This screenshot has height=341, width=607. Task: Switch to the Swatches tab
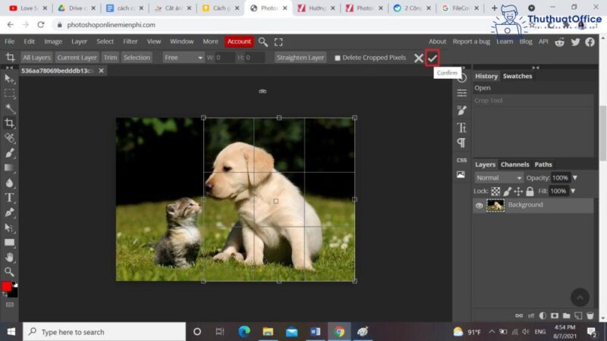517,77
